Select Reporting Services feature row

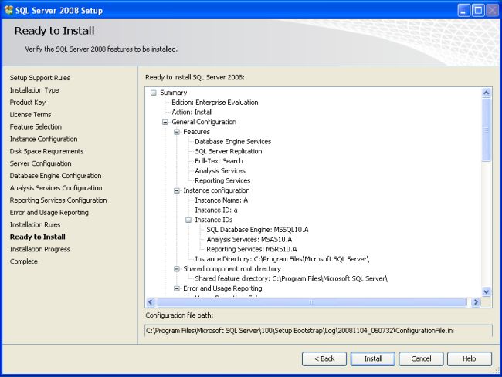click(x=222, y=181)
